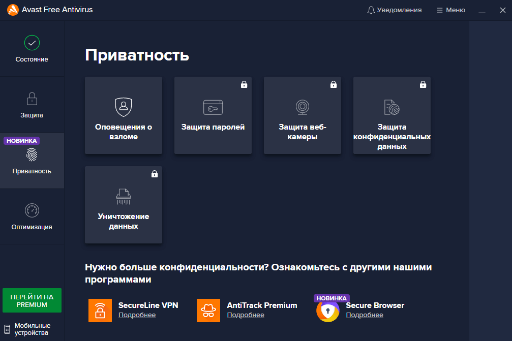
Task: Click the lock badge on Уничтожение данных card
Action: coord(155,174)
